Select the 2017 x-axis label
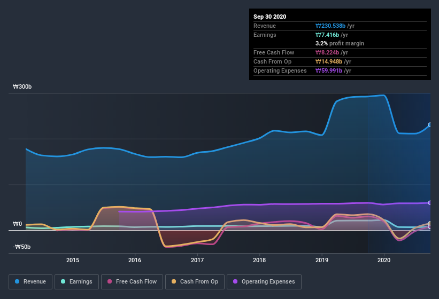 coord(197,260)
